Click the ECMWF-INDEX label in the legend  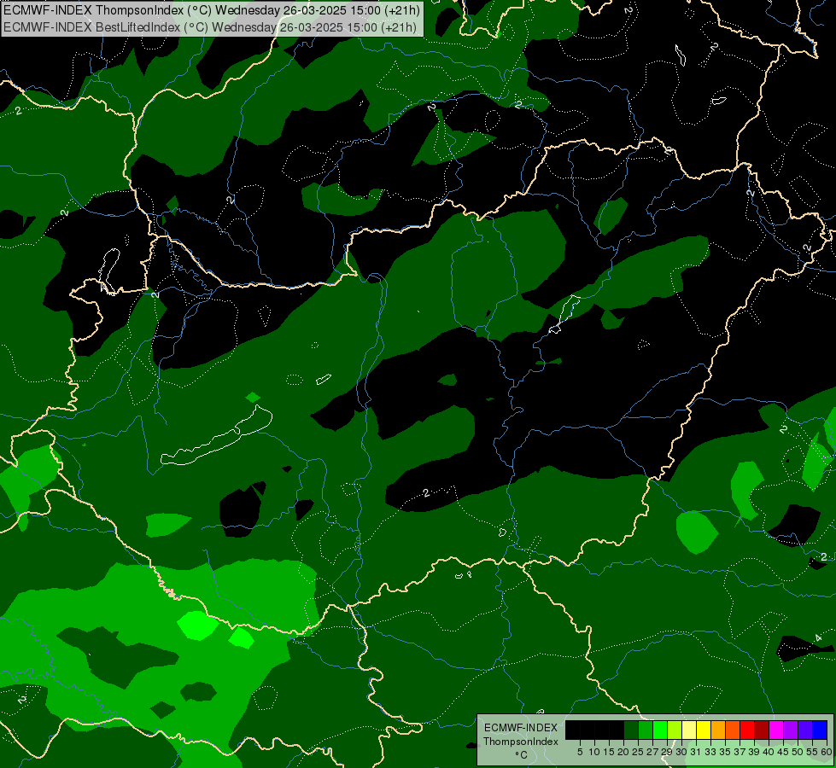pyautogui.click(x=521, y=728)
